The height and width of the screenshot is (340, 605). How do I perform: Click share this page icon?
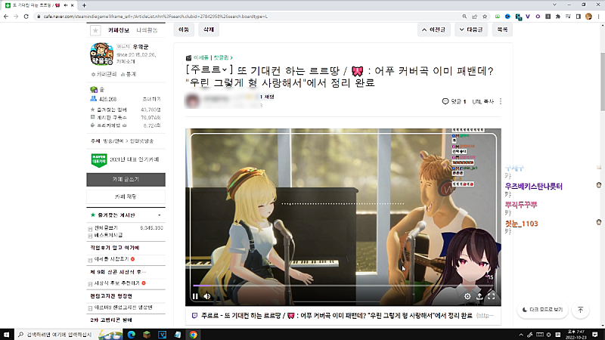[x=475, y=17]
